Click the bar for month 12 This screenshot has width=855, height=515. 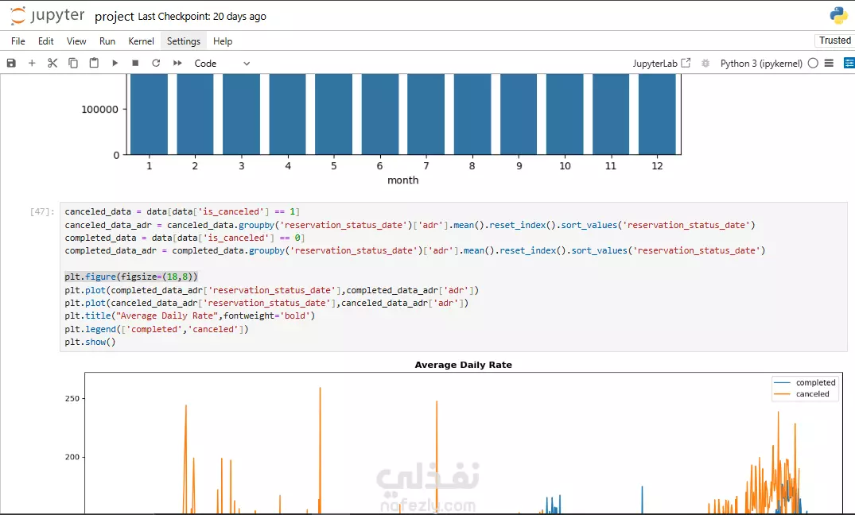pos(657,114)
